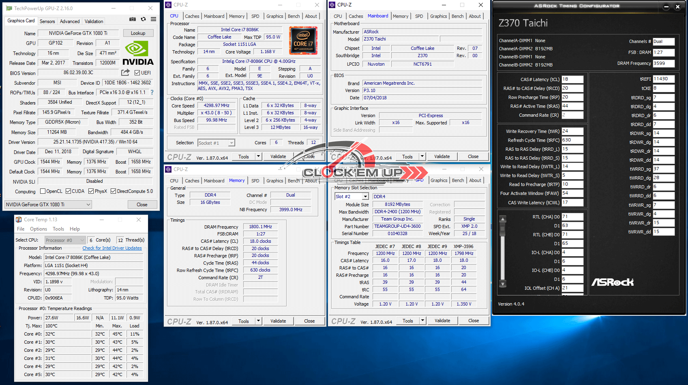The height and width of the screenshot is (385, 688).
Task: Open the NVIDIA GeForce GTX 1080 Ti dropdown
Action: (x=48, y=205)
